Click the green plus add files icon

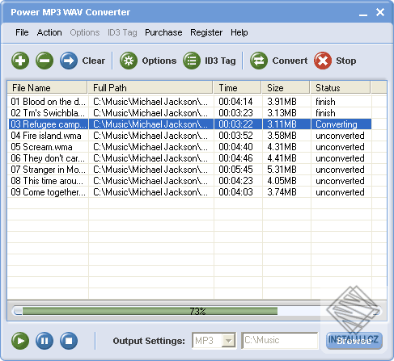coord(20,61)
